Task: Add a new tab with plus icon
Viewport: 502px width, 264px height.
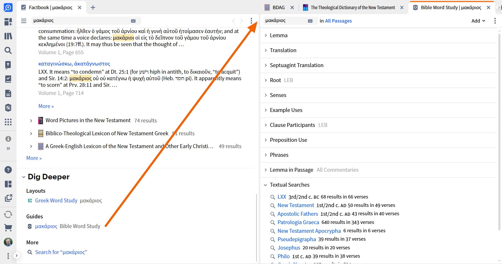Action: pos(93,8)
